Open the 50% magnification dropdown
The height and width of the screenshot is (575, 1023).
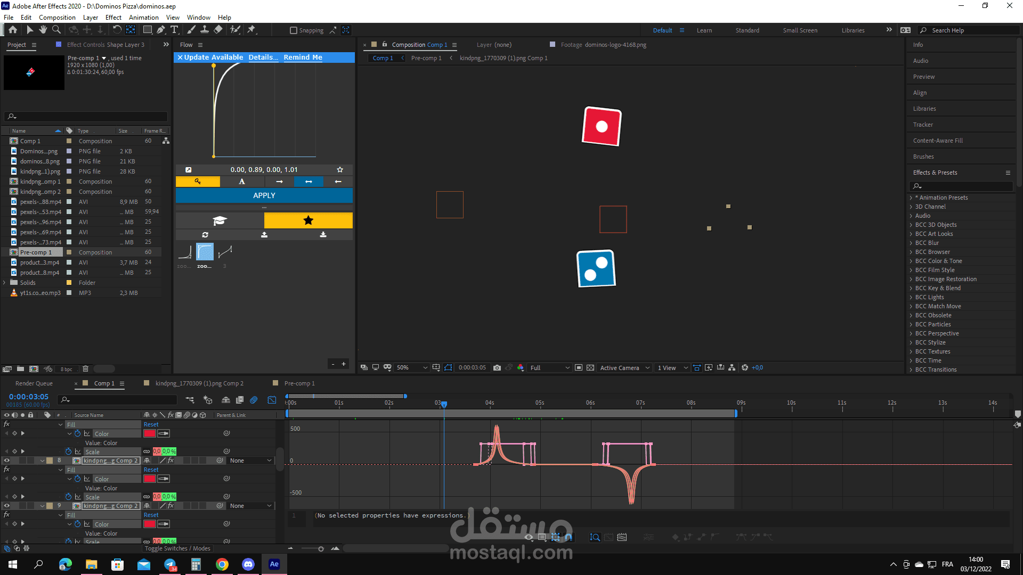tap(412, 367)
